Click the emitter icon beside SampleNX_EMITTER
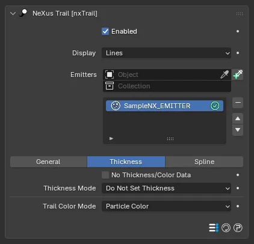This screenshot has height=244, width=254. click(x=116, y=106)
